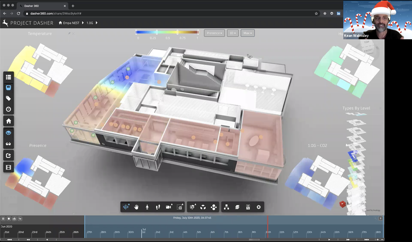Open the 1D time range dropdown
412x242 pixels.
233,33
